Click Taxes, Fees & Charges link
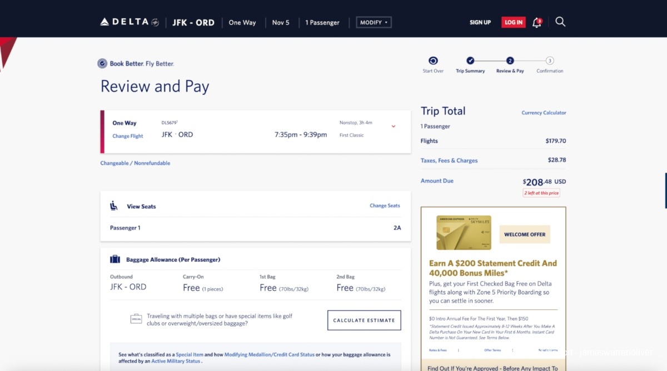Viewport: 667px width, 371px height. click(x=449, y=161)
